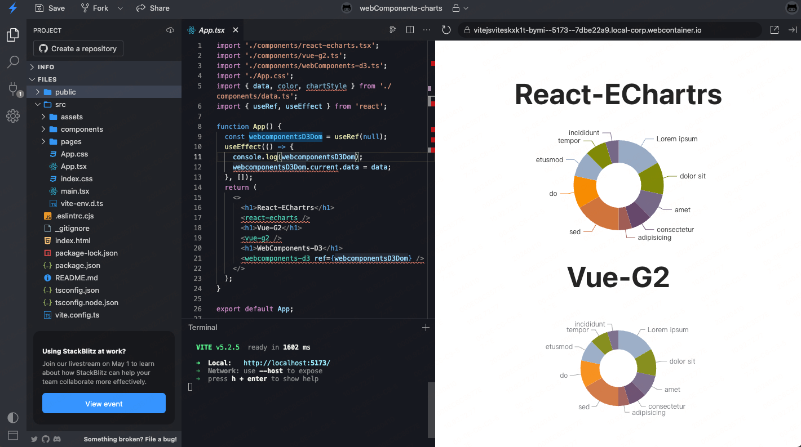This screenshot has width=801, height=447.
Task: Open index.html file
Action: (104, 240)
